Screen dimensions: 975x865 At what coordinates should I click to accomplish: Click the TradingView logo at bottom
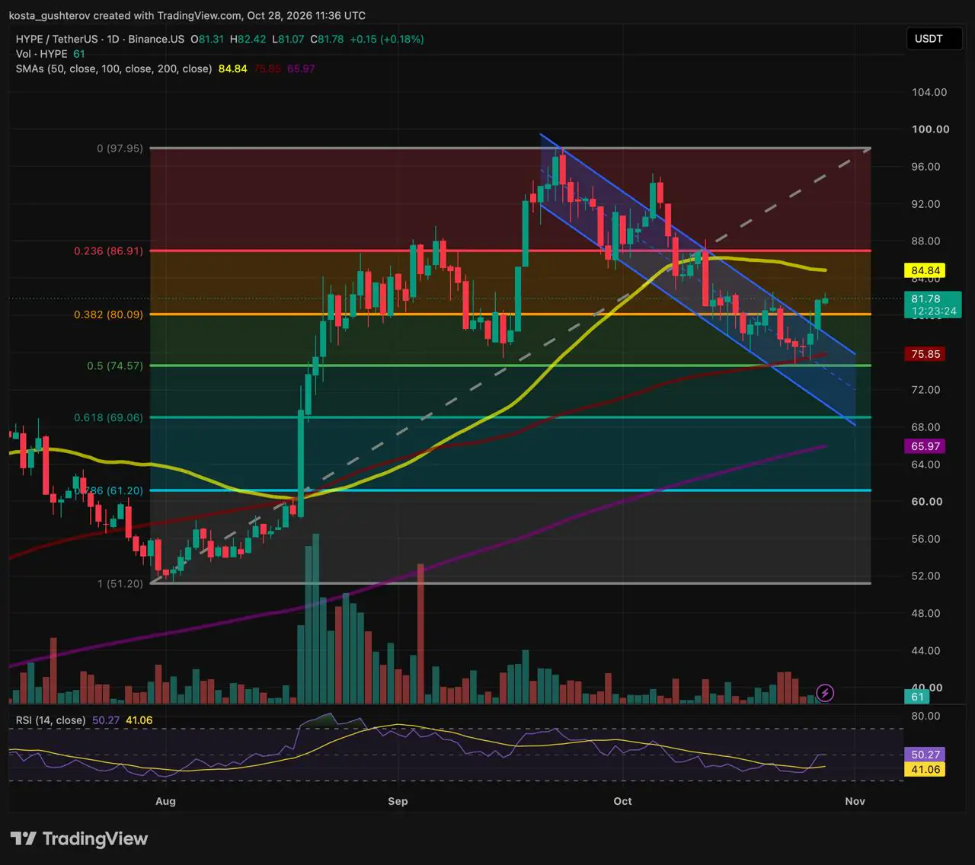(79, 838)
